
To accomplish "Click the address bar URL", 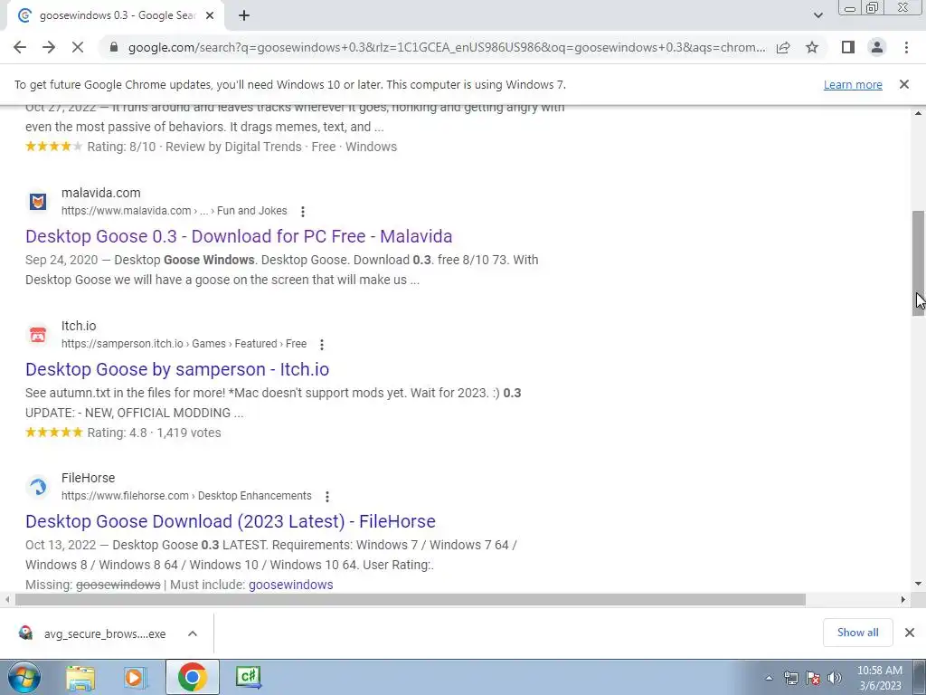I will click(447, 47).
